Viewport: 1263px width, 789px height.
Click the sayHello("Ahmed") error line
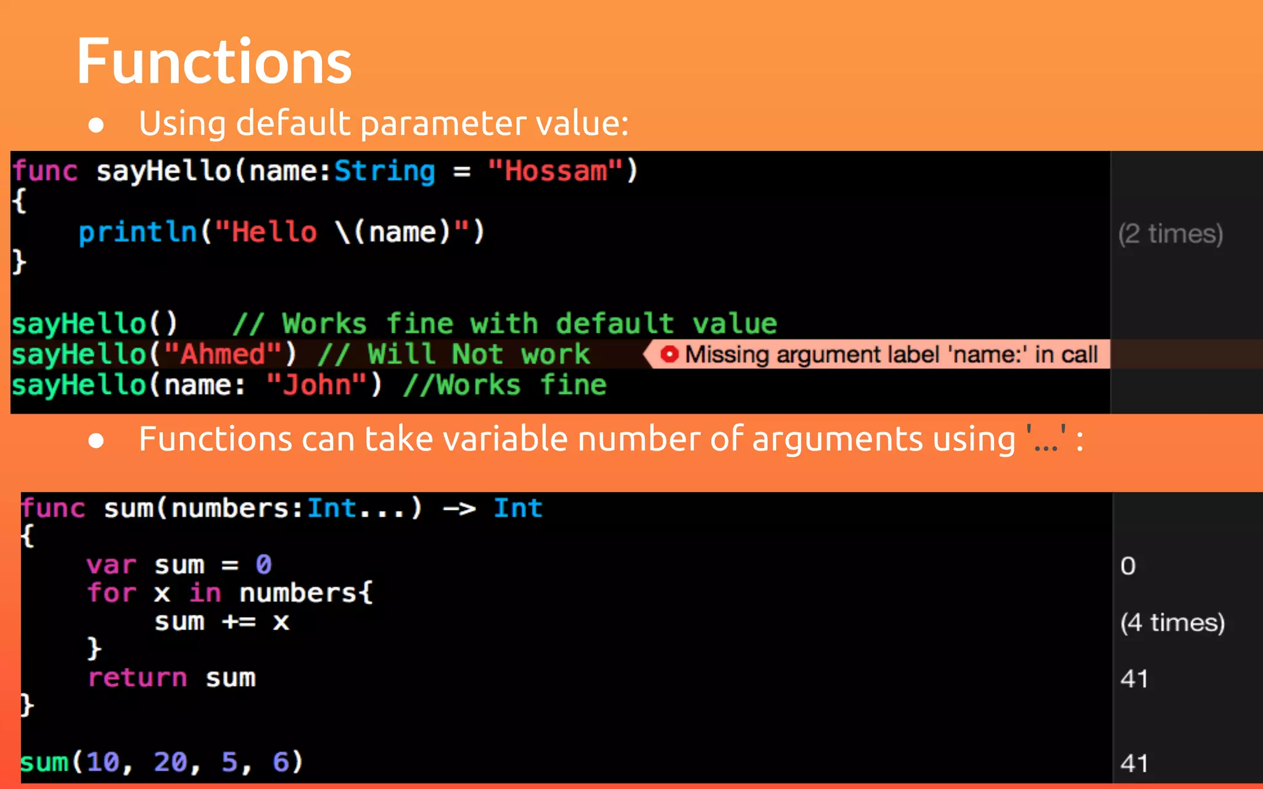301,354
